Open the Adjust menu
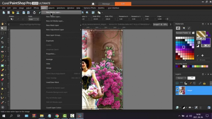Viewport: 212px width, 119px height. (29, 8)
